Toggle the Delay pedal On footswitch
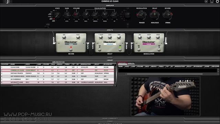Viewport: 220px width, 124px height. click(100, 50)
